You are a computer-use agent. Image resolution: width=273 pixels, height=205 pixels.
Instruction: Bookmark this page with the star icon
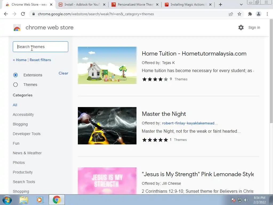tap(239, 14)
